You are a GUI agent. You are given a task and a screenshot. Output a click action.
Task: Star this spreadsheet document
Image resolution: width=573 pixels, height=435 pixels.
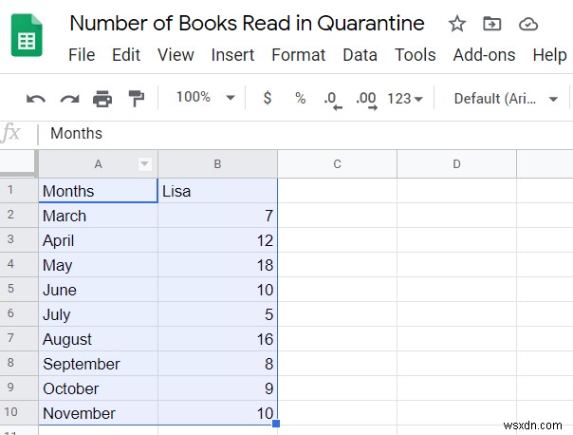point(457,25)
